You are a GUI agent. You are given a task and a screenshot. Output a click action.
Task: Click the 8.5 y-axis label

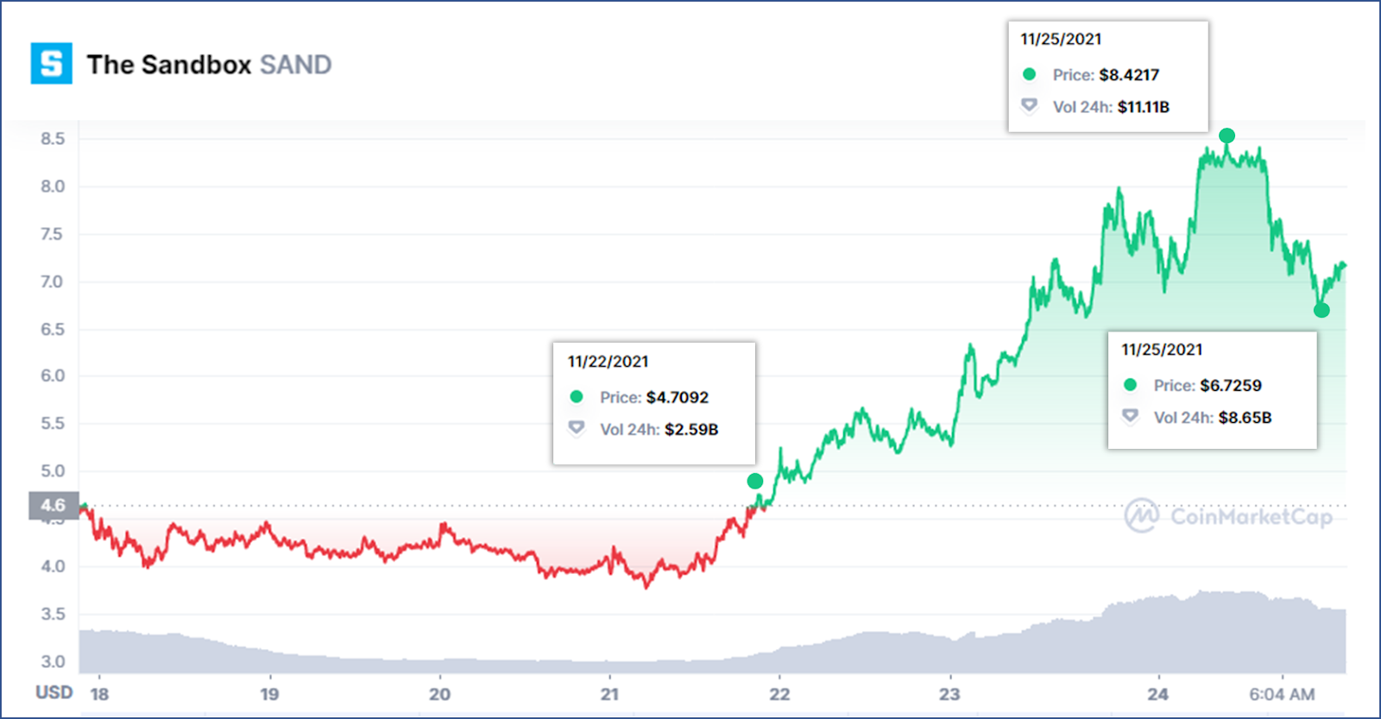(x=53, y=139)
